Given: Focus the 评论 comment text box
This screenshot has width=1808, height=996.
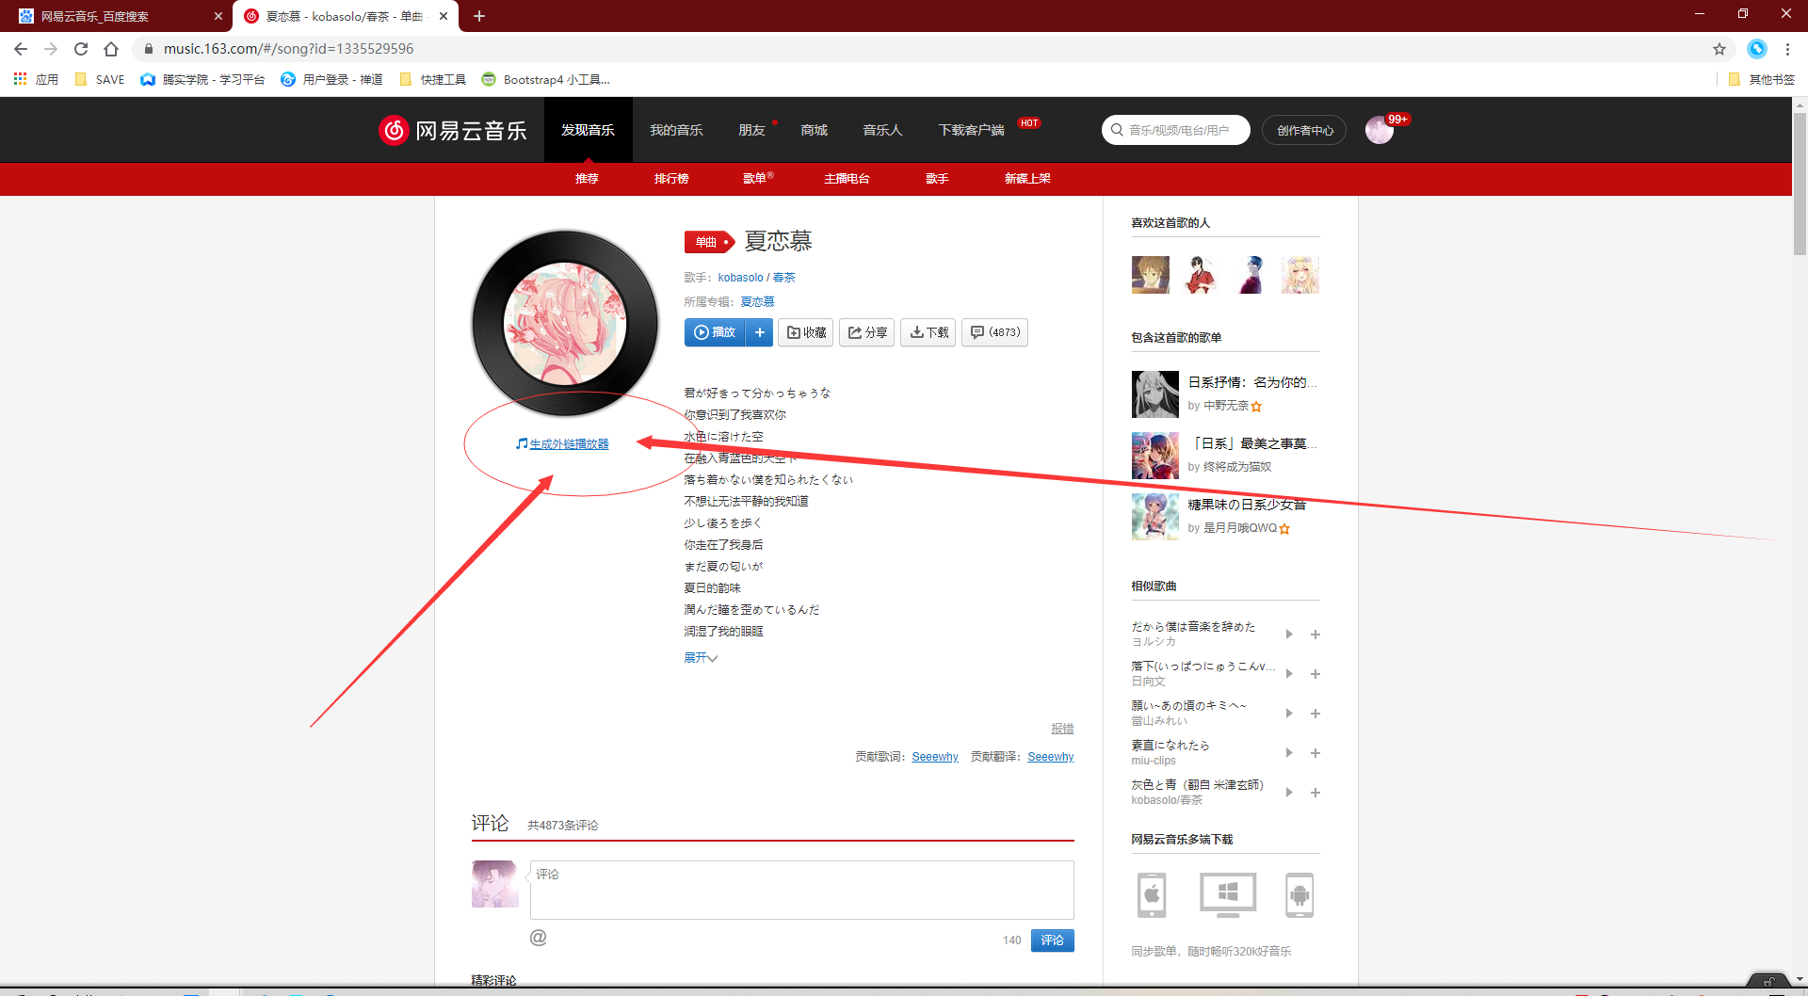Looking at the screenshot, I should click(802, 890).
